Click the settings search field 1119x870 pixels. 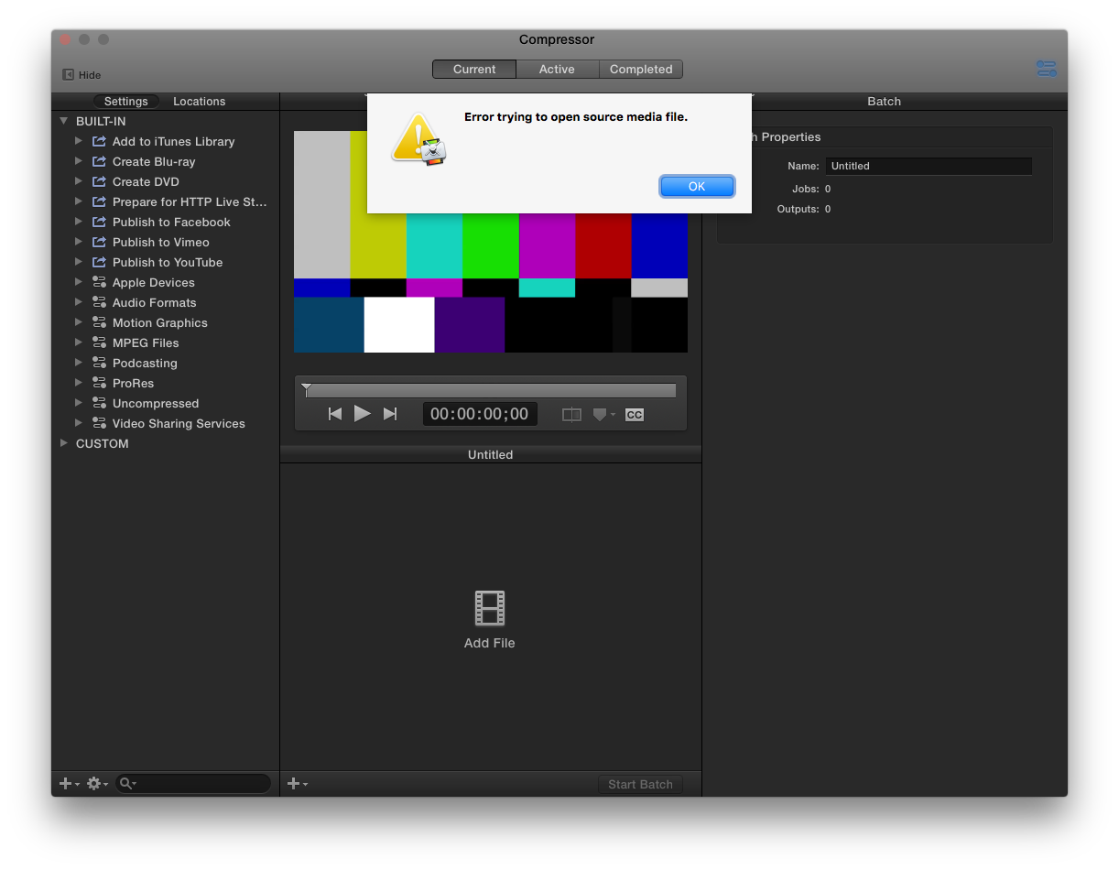click(193, 784)
